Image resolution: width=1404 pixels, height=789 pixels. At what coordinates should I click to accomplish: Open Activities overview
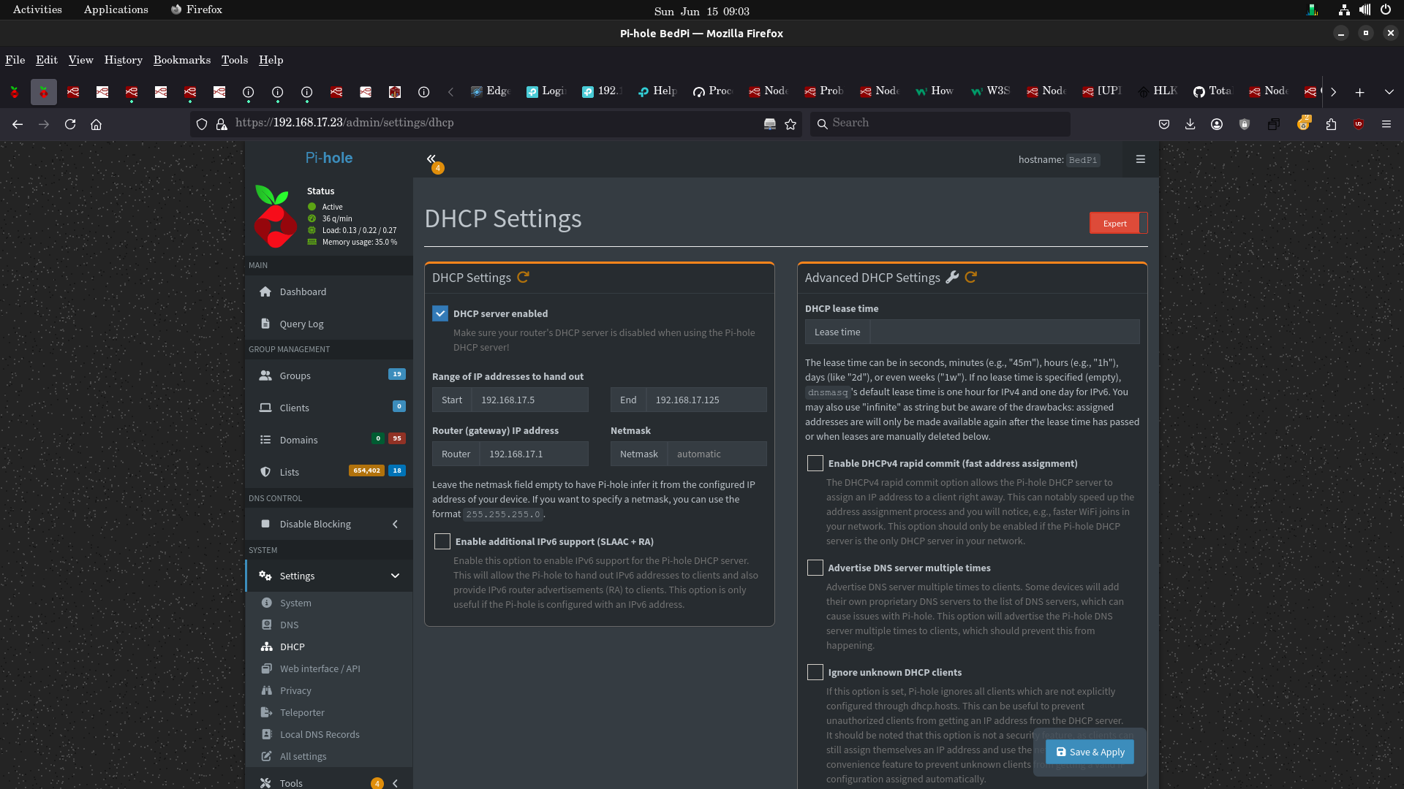pyautogui.click(x=37, y=9)
